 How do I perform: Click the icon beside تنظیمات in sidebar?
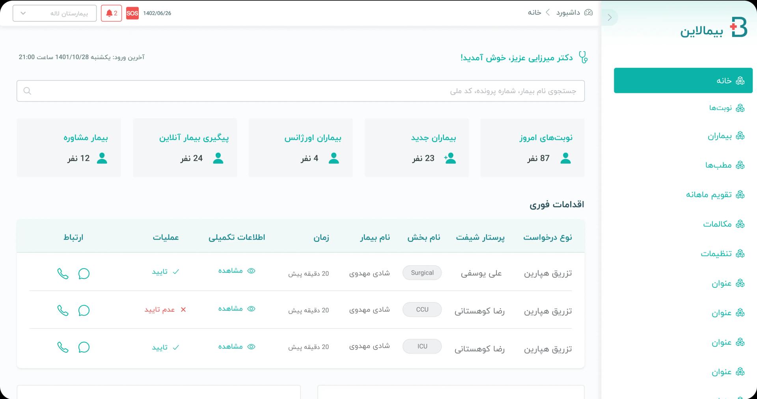click(740, 254)
